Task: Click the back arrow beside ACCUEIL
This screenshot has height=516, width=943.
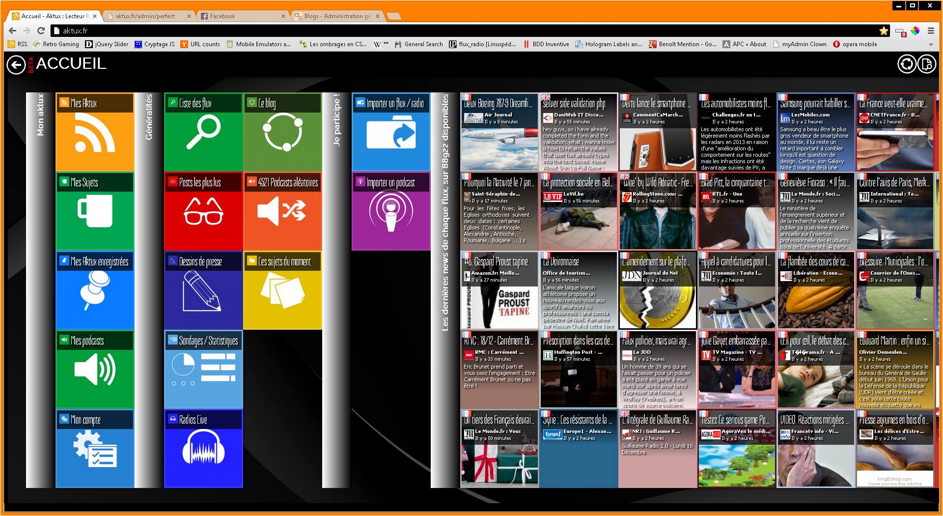Action: 16,65
